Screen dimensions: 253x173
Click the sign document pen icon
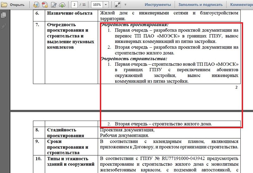tap(53, 5)
